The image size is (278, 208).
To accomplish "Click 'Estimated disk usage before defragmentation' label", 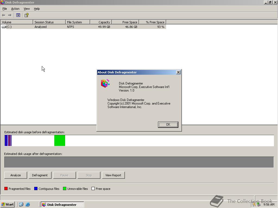I will (34, 132).
